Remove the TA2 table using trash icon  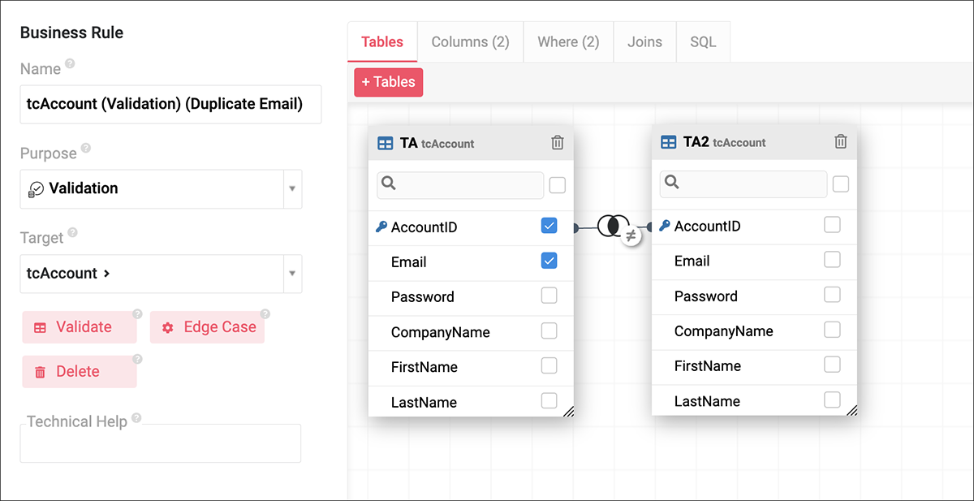pyautogui.click(x=841, y=142)
